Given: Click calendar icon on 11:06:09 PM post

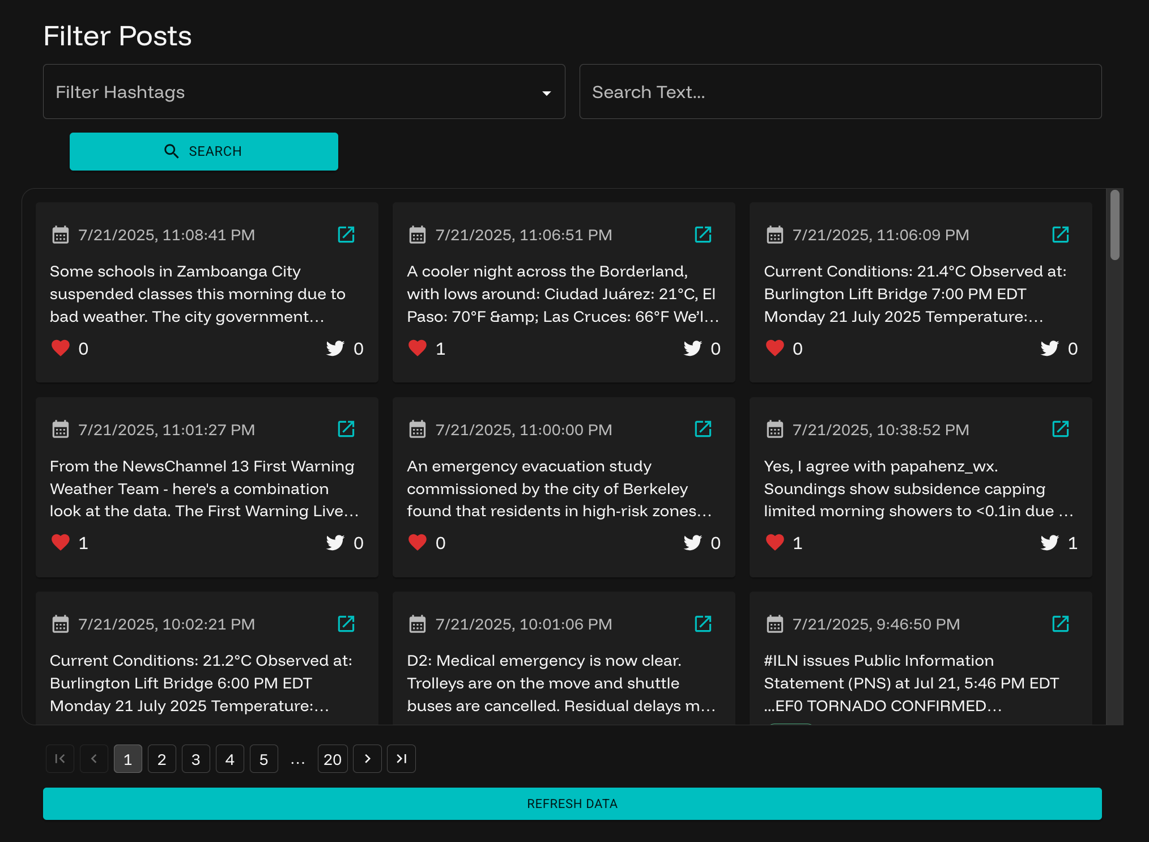Looking at the screenshot, I should pyautogui.click(x=774, y=235).
